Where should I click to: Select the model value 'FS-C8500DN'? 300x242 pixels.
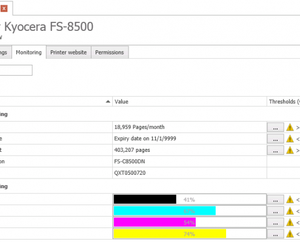point(130,162)
